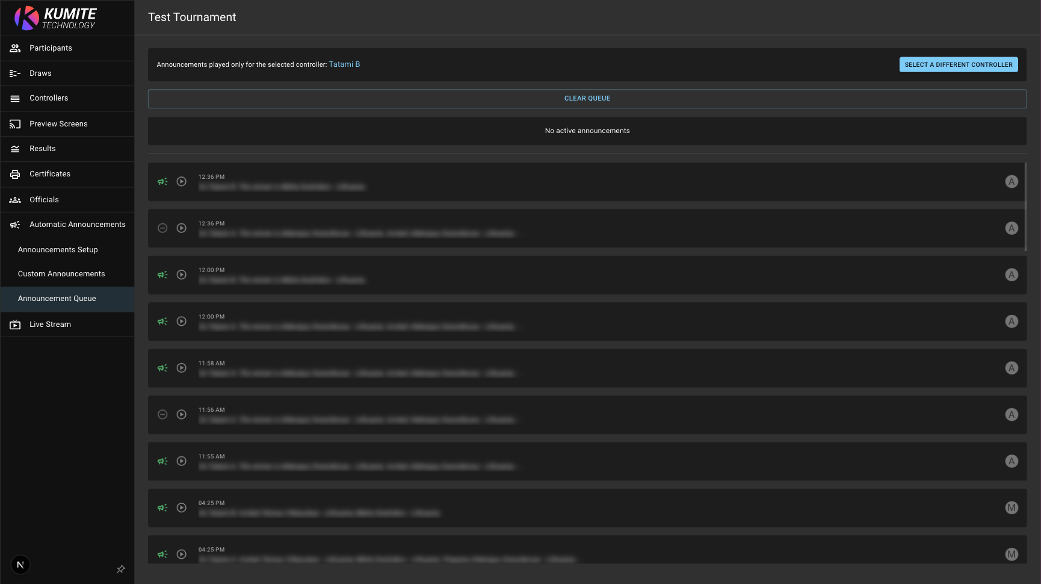Toggle the megaphone status on 11:58 AM announcement
The image size is (1041, 584).
pos(162,368)
